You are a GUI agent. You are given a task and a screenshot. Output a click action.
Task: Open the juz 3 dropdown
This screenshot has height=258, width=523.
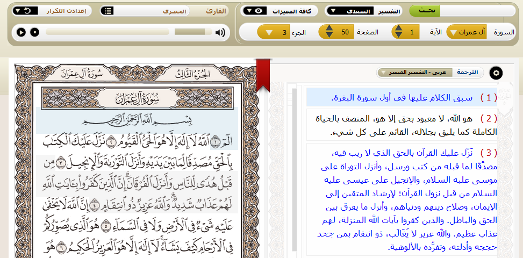point(274,32)
